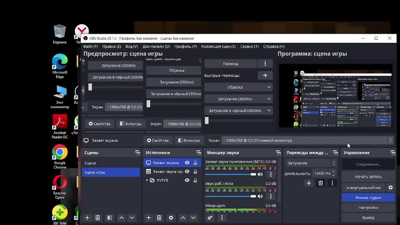
Task: Open the Профиль menu
Action: pos(185,47)
